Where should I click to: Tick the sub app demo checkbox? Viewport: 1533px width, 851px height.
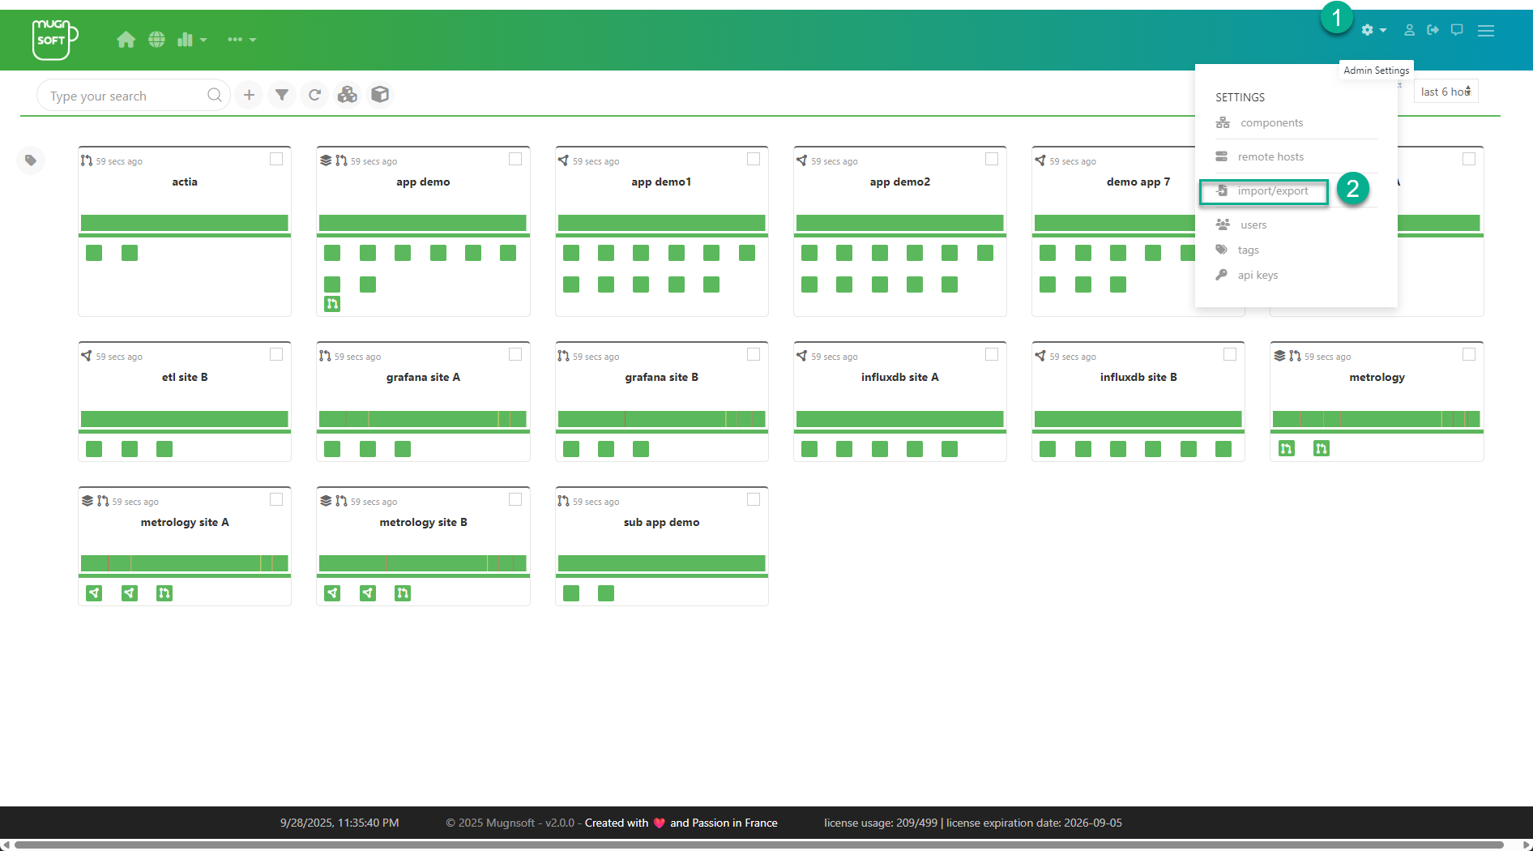click(x=753, y=499)
